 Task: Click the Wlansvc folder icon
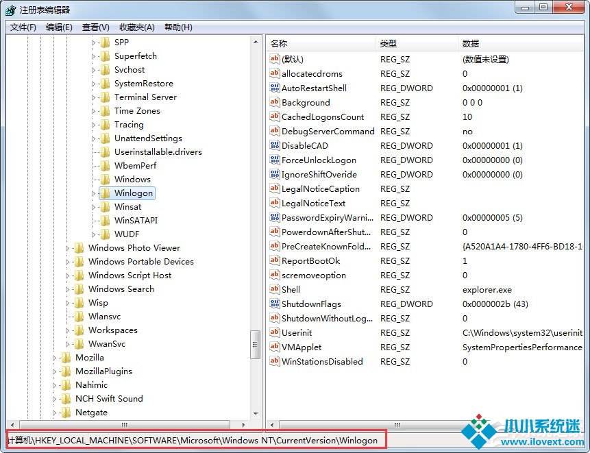pos(79,317)
